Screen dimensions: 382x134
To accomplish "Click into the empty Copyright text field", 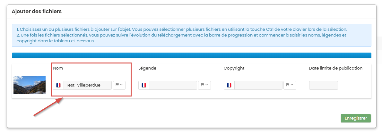I will (258, 85).
